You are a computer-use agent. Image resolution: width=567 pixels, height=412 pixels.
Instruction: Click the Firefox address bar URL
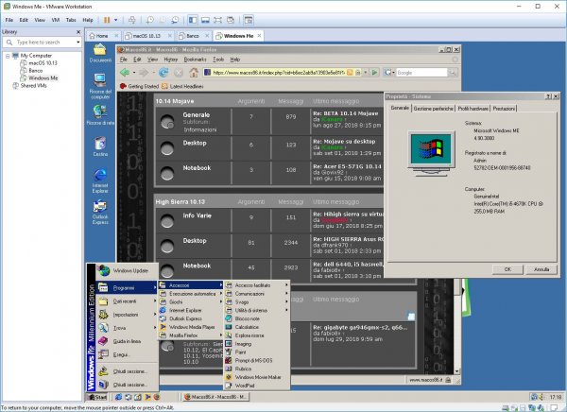click(279, 73)
